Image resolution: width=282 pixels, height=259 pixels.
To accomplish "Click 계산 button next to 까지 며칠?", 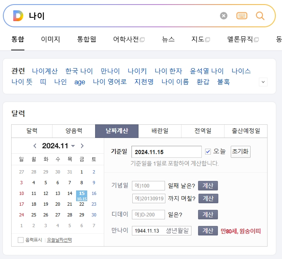I will tap(208, 198).
